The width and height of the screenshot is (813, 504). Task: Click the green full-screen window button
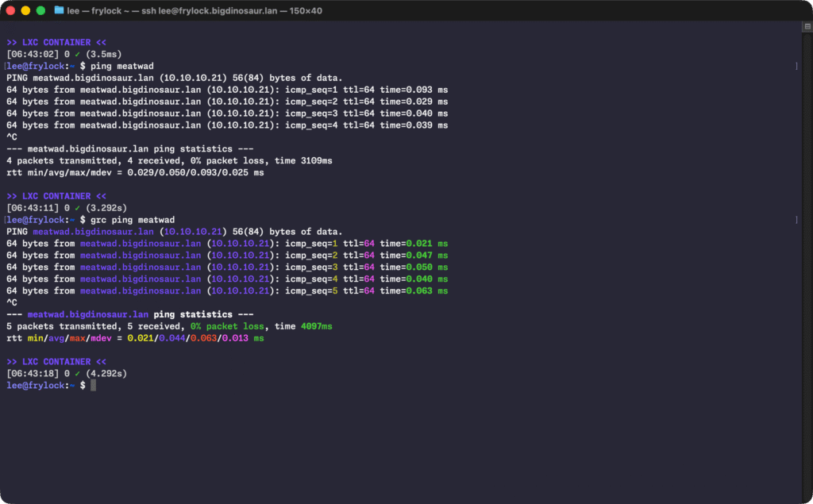click(x=40, y=10)
